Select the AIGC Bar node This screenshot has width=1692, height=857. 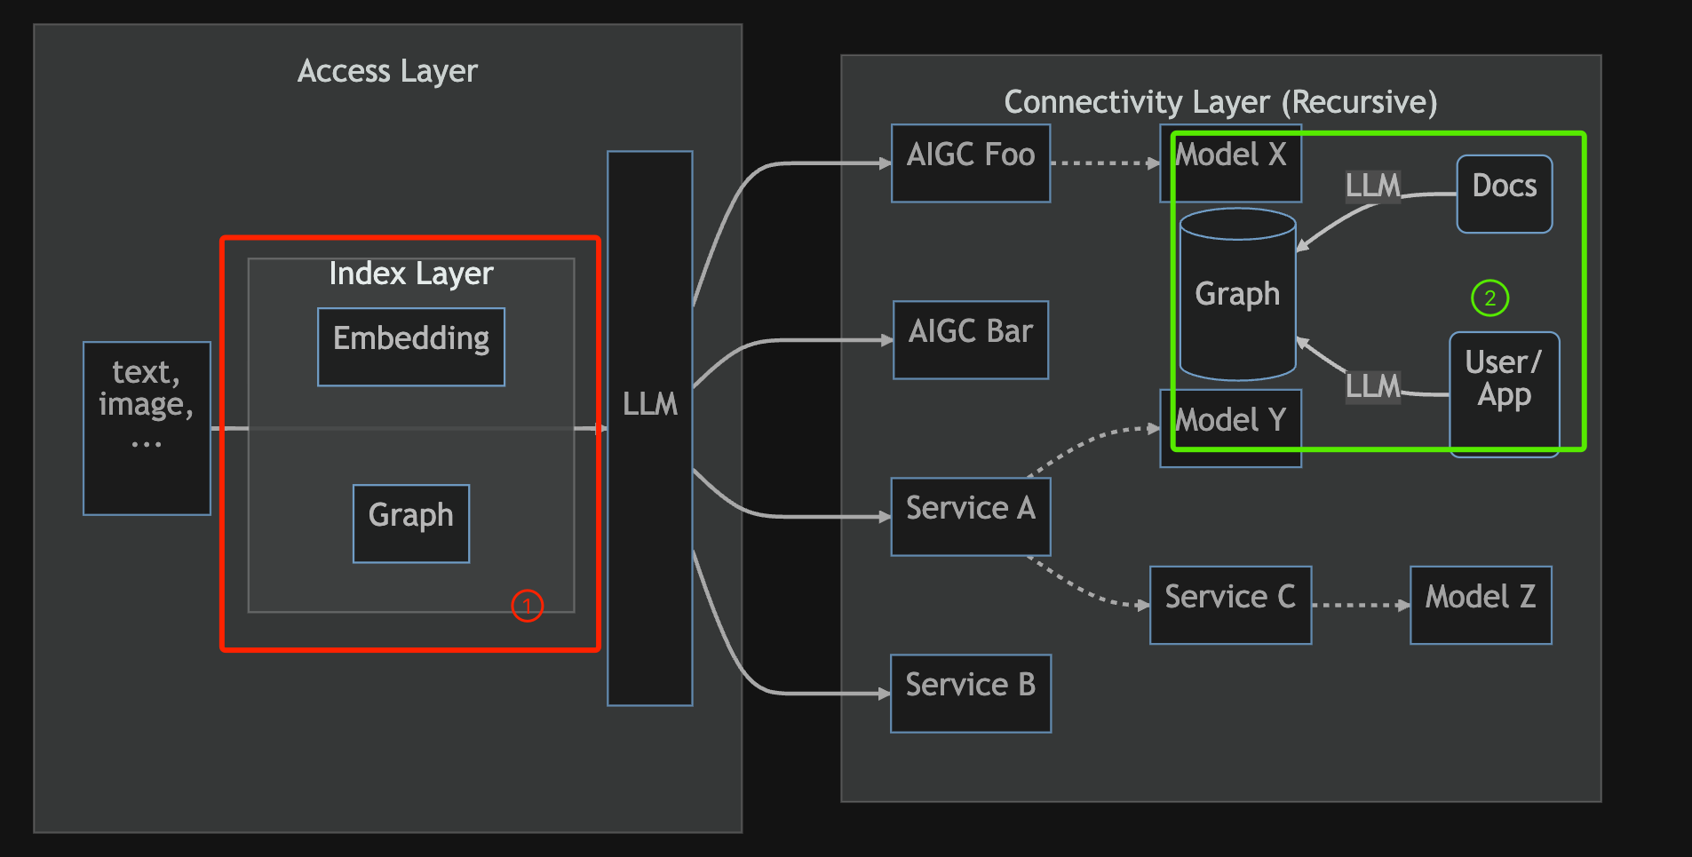[971, 340]
